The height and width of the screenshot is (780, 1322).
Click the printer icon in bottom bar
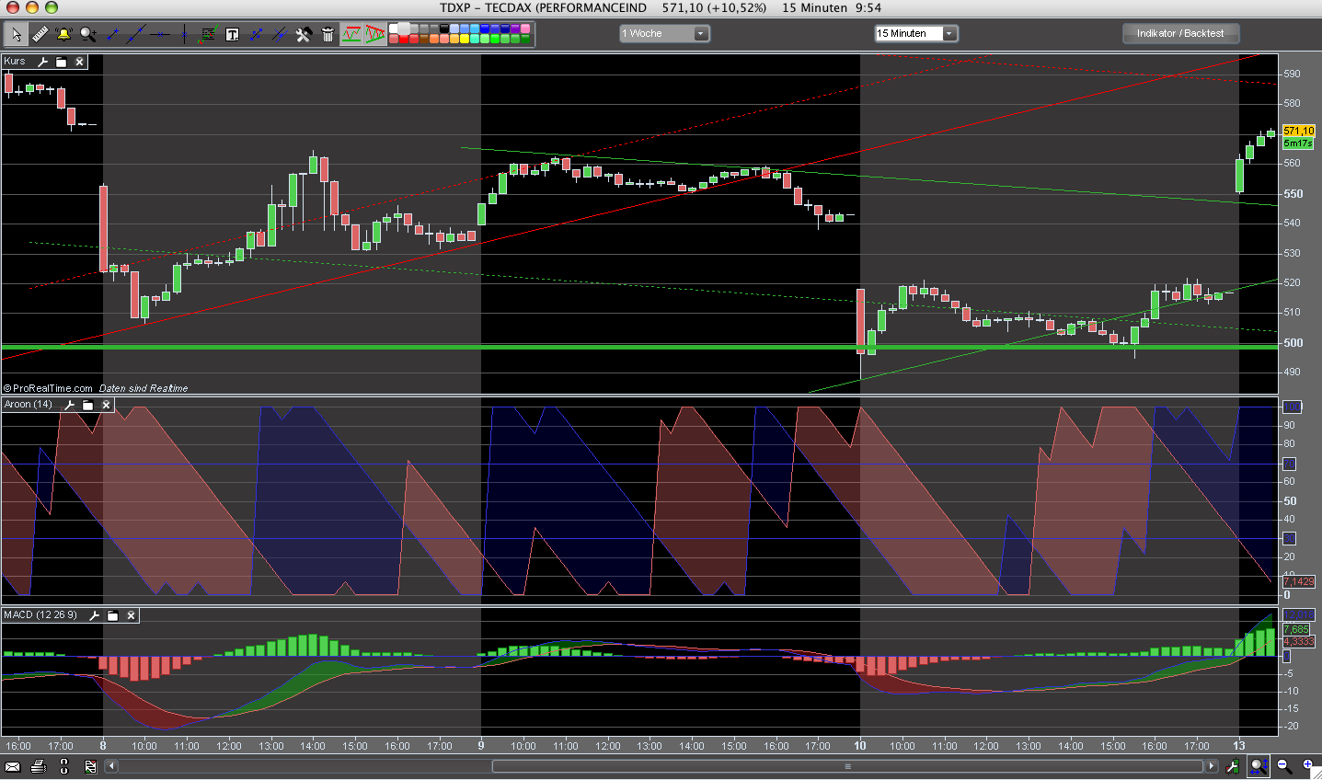click(x=38, y=766)
